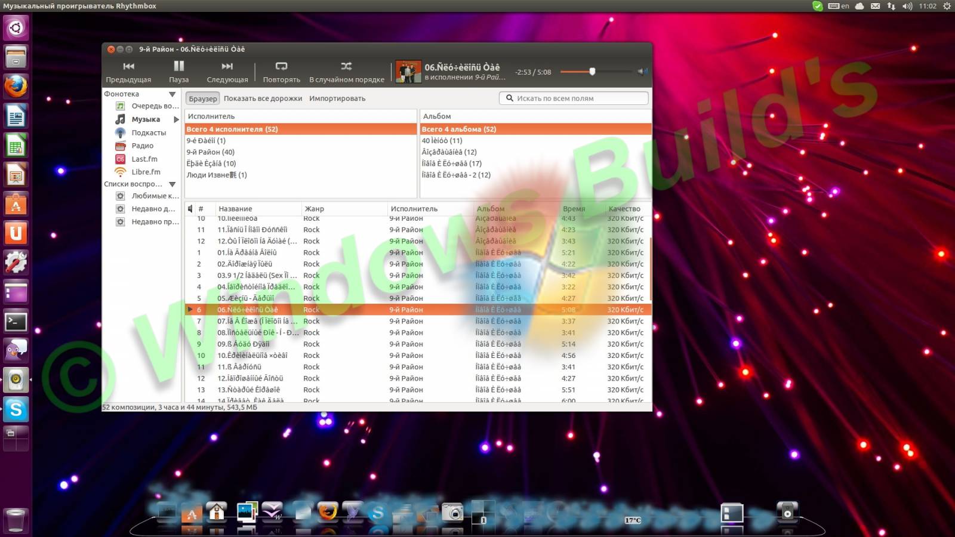Select the track row with time 3:37

[418, 321]
